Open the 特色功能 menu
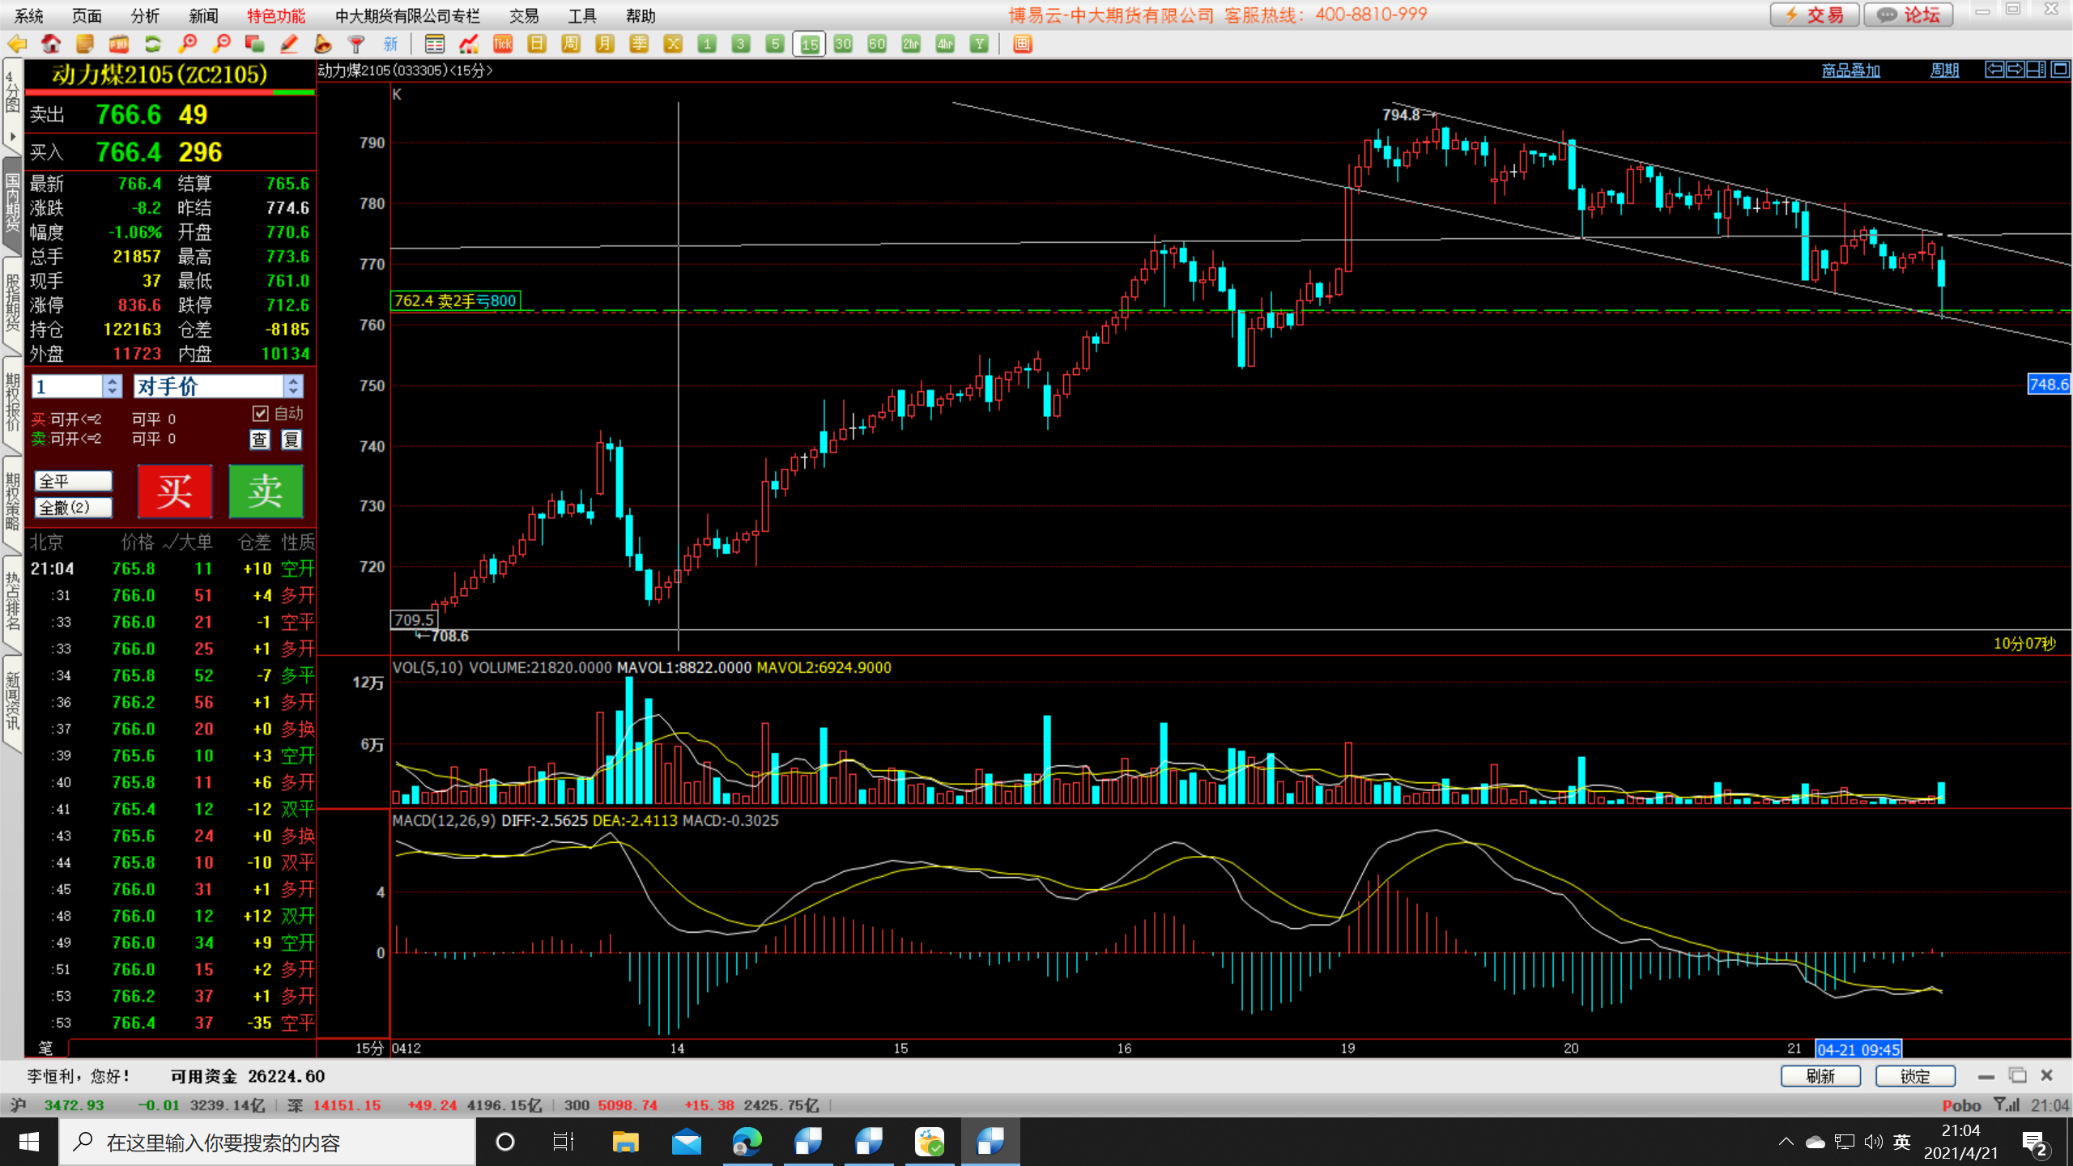The width and height of the screenshot is (2073, 1166). (275, 15)
